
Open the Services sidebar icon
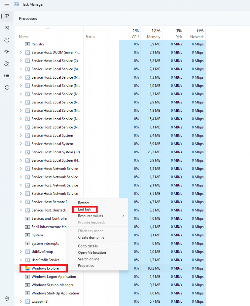pos(7,88)
